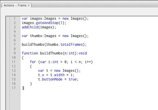Viewport: 158px width, 110px height.
Task: Click 'void' return type on line 9
Action: click(83, 53)
